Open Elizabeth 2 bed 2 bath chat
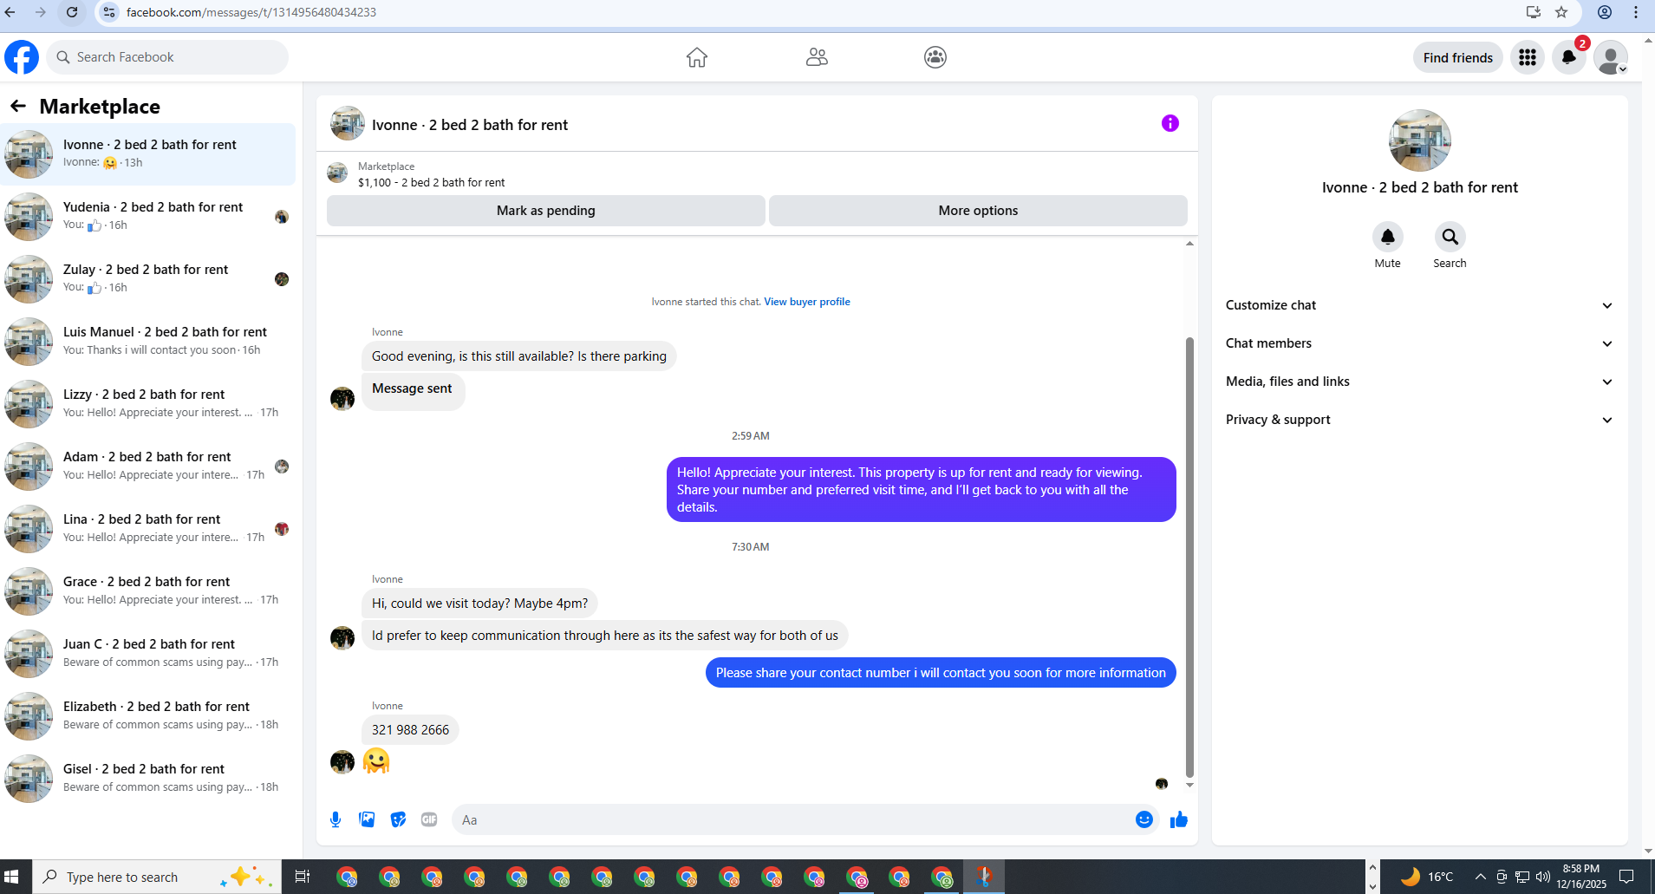The height and width of the screenshot is (894, 1655). tap(147, 716)
